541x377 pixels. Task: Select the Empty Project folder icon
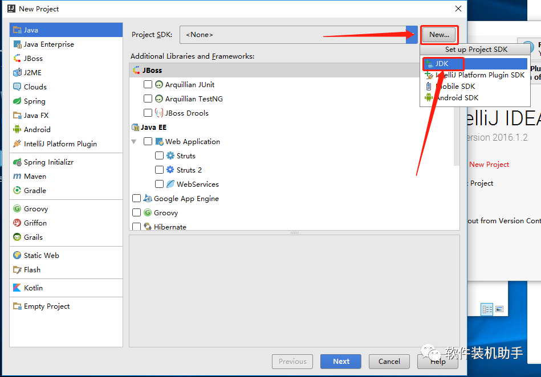click(17, 306)
